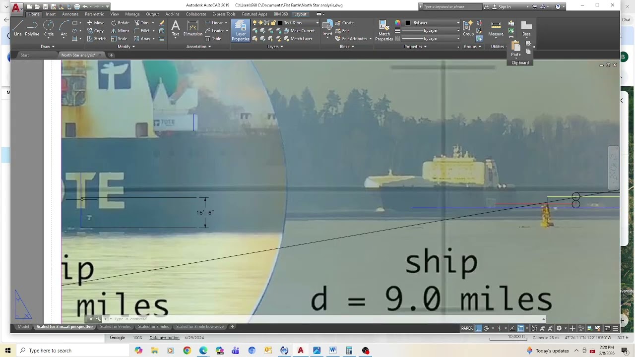This screenshot has height=357, width=635.
Task: Open the Parametric ribbon tab
Action: click(94, 14)
